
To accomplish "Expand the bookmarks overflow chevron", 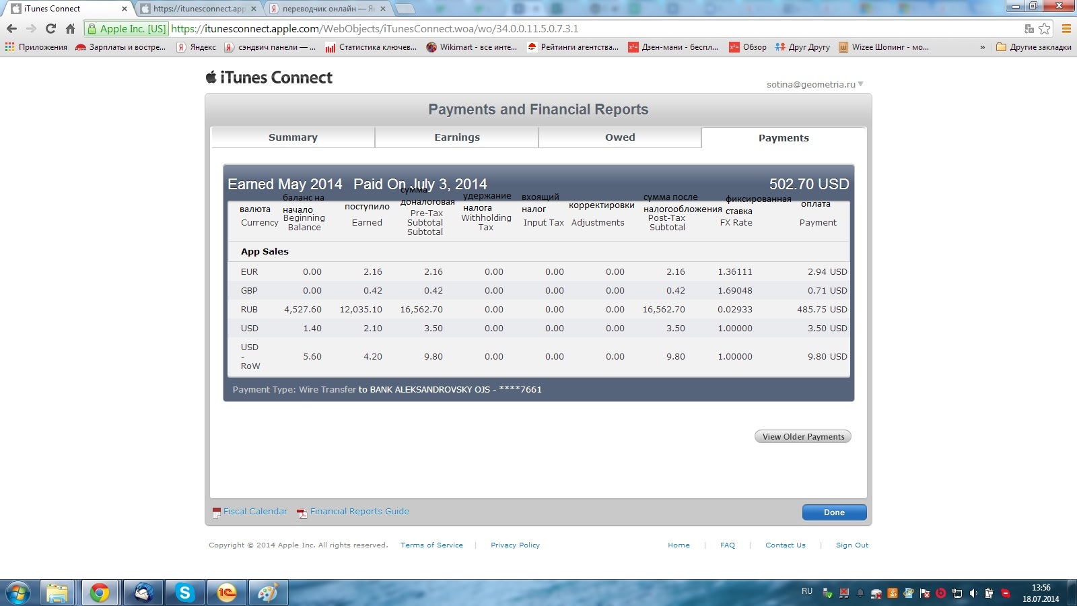I will click(982, 47).
